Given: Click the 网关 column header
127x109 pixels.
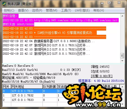Looking at the screenshot, I should 7,87.
